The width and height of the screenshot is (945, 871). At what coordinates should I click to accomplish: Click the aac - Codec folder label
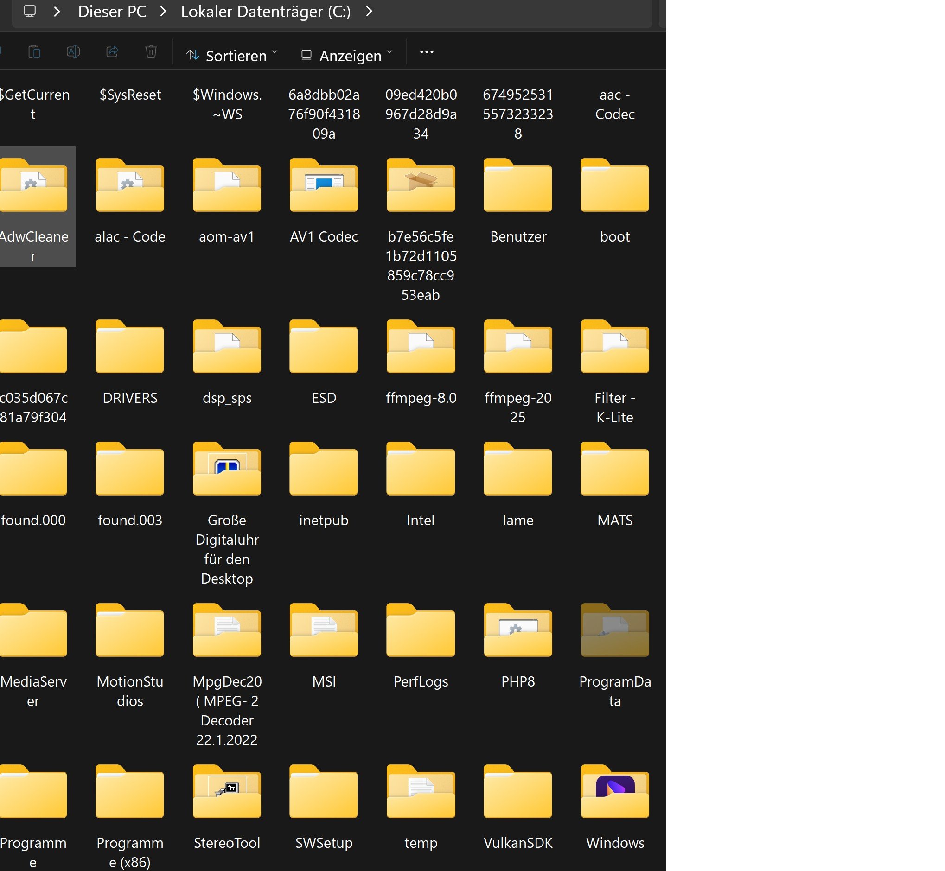pyautogui.click(x=615, y=104)
